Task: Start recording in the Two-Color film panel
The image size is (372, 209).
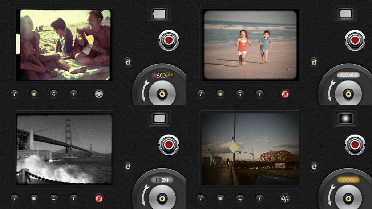Action: (355, 40)
